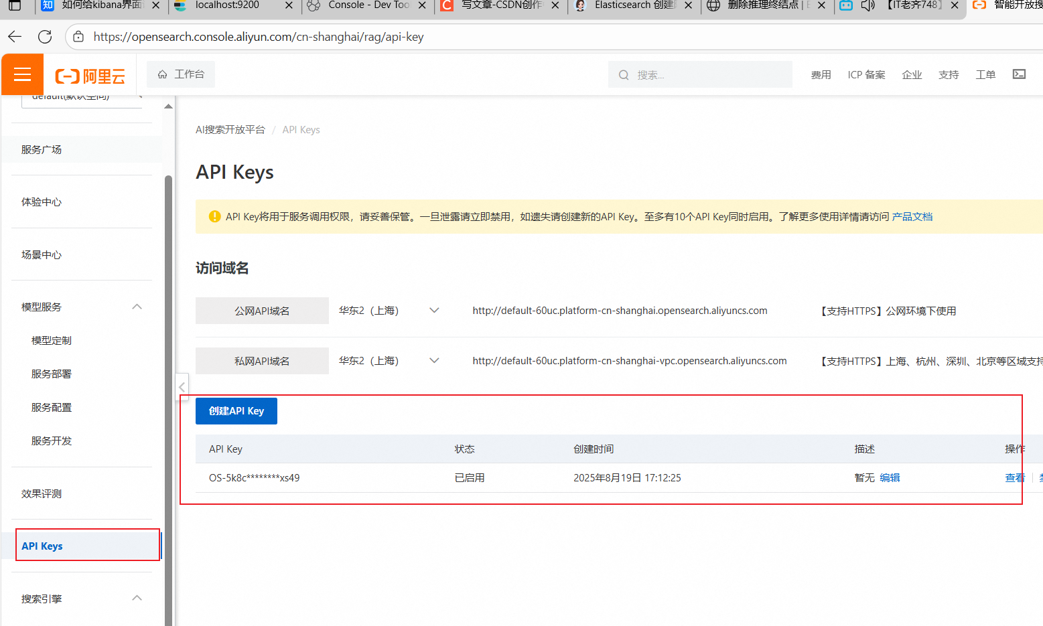Click the browser address bar URL
The height and width of the screenshot is (626, 1043).
tap(259, 37)
